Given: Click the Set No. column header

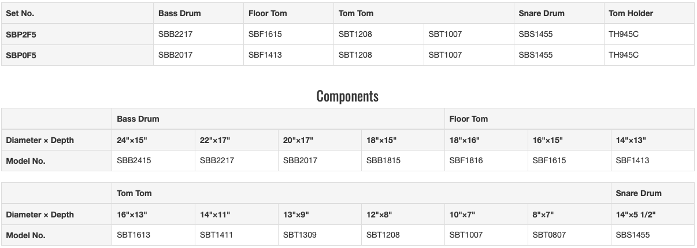Looking at the screenshot, I should (x=77, y=13).
